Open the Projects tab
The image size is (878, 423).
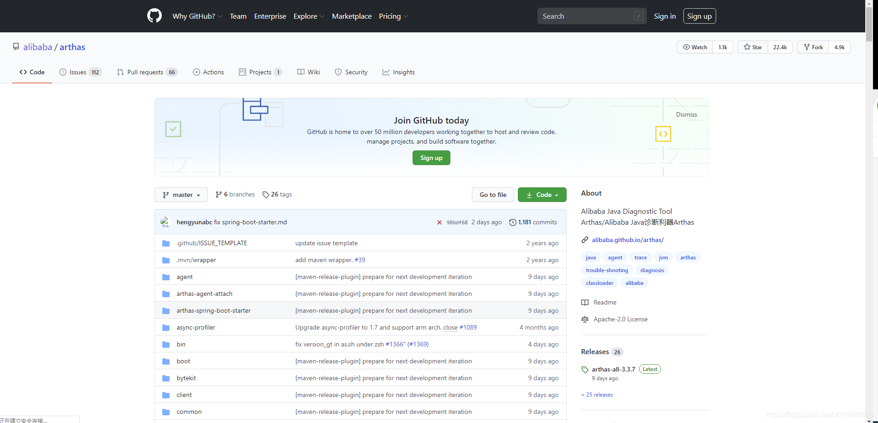pos(260,72)
